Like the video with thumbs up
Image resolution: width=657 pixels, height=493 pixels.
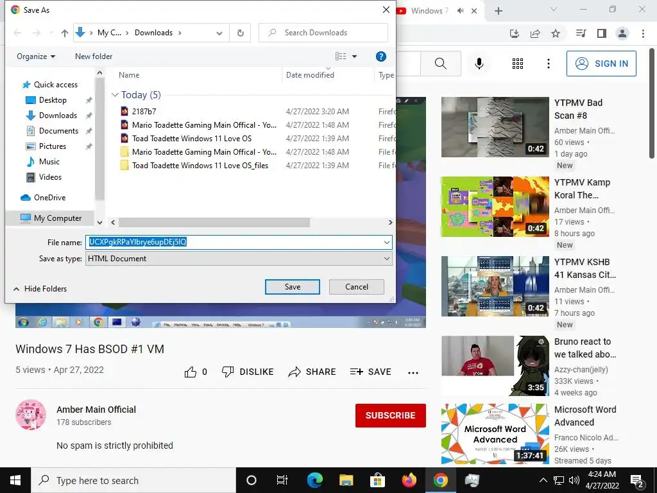click(190, 372)
